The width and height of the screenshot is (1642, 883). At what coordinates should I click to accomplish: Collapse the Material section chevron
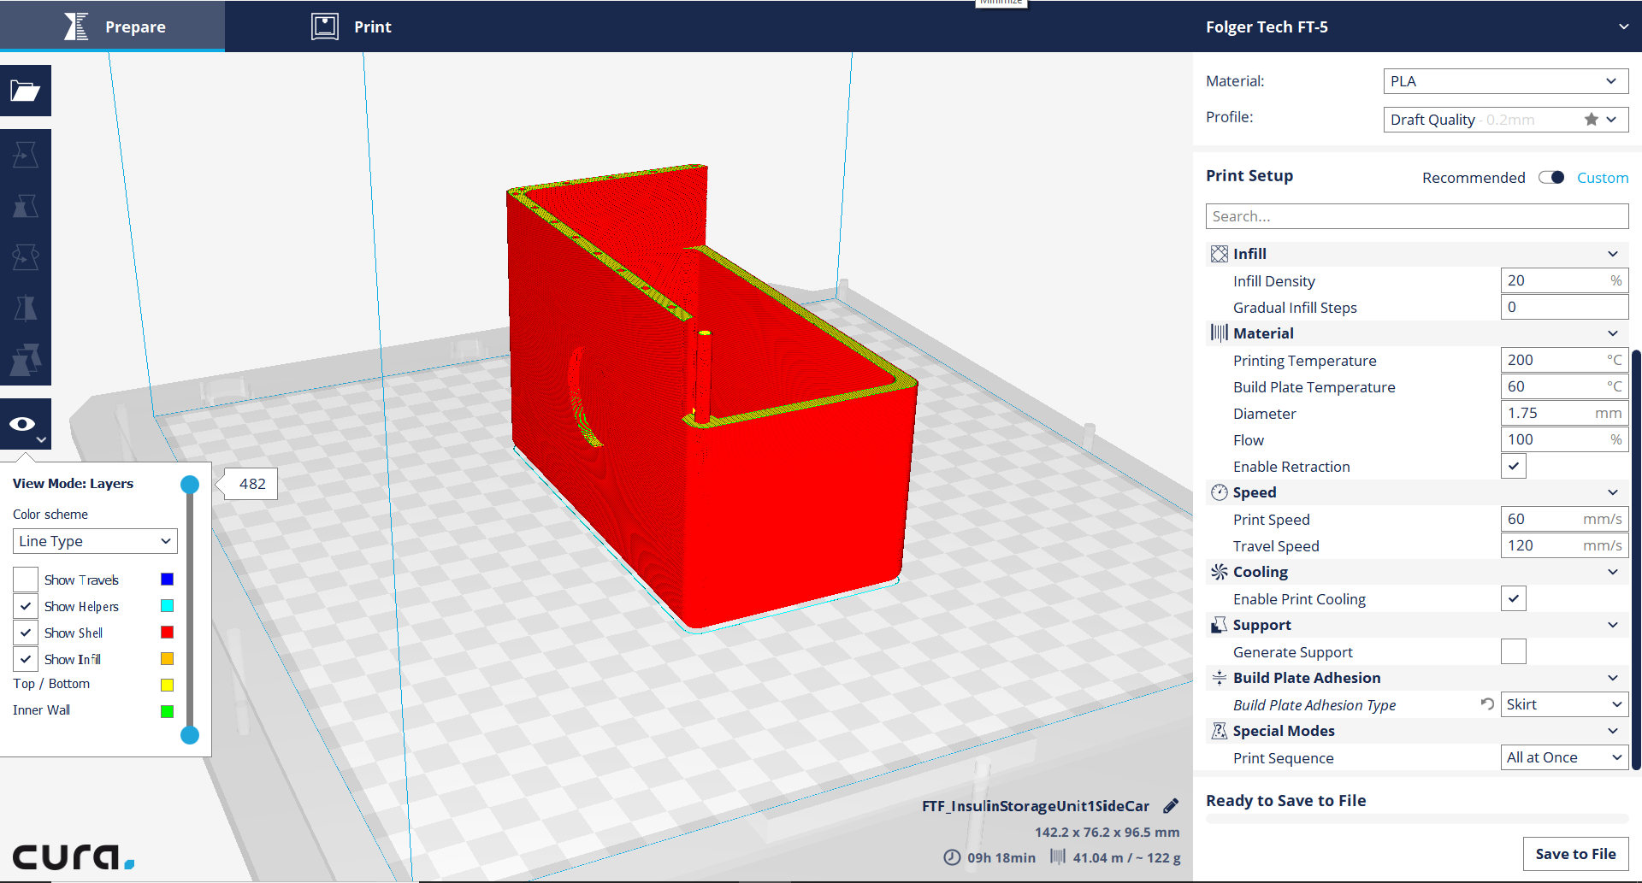pyautogui.click(x=1613, y=333)
